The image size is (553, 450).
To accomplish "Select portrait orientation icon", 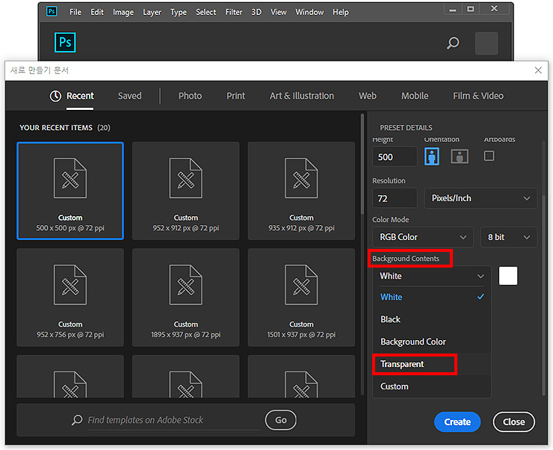I will click(432, 156).
